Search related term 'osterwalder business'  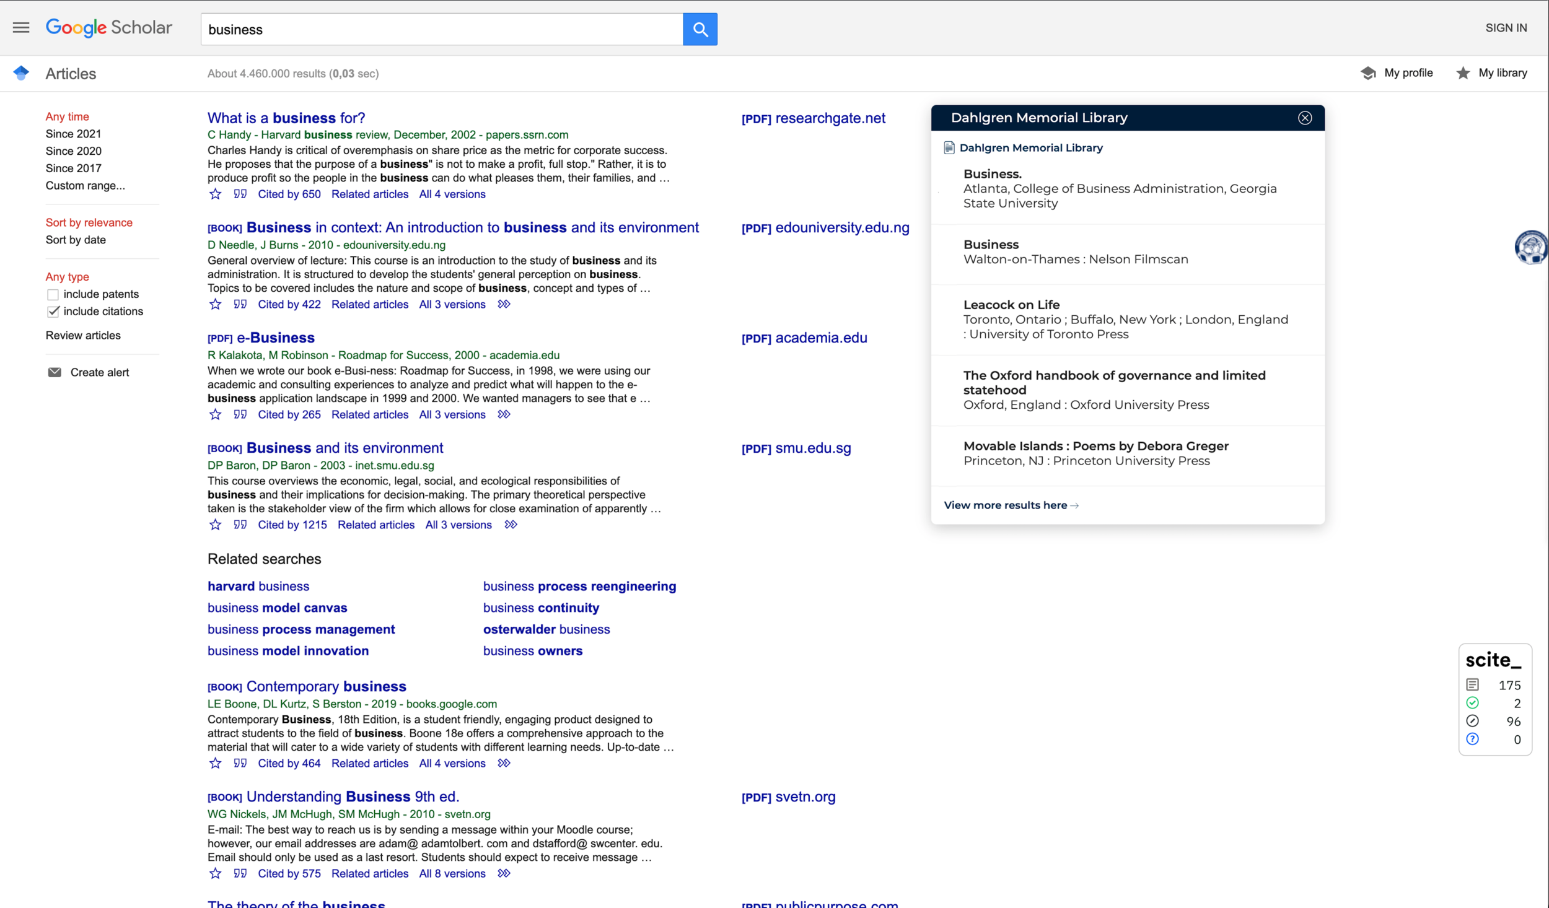pos(546,630)
